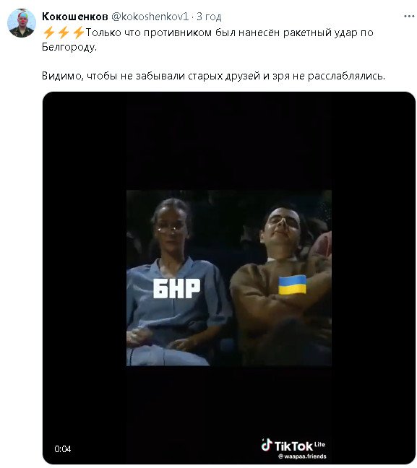This screenshot has height=468, width=417.
Task: Click the Ukrainian flag sticker in the video
Action: pos(293,285)
